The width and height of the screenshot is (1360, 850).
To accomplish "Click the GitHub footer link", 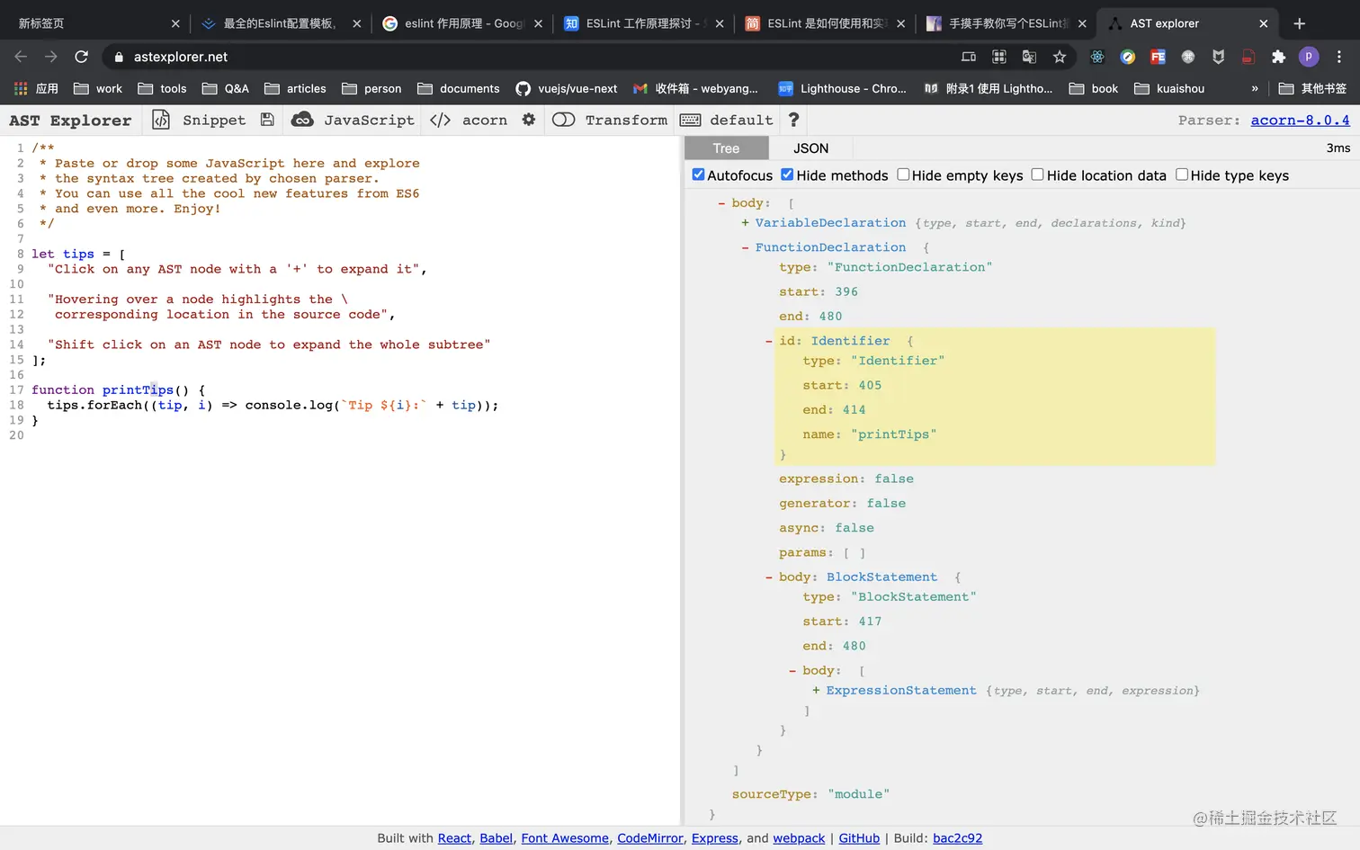I will click(x=859, y=838).
